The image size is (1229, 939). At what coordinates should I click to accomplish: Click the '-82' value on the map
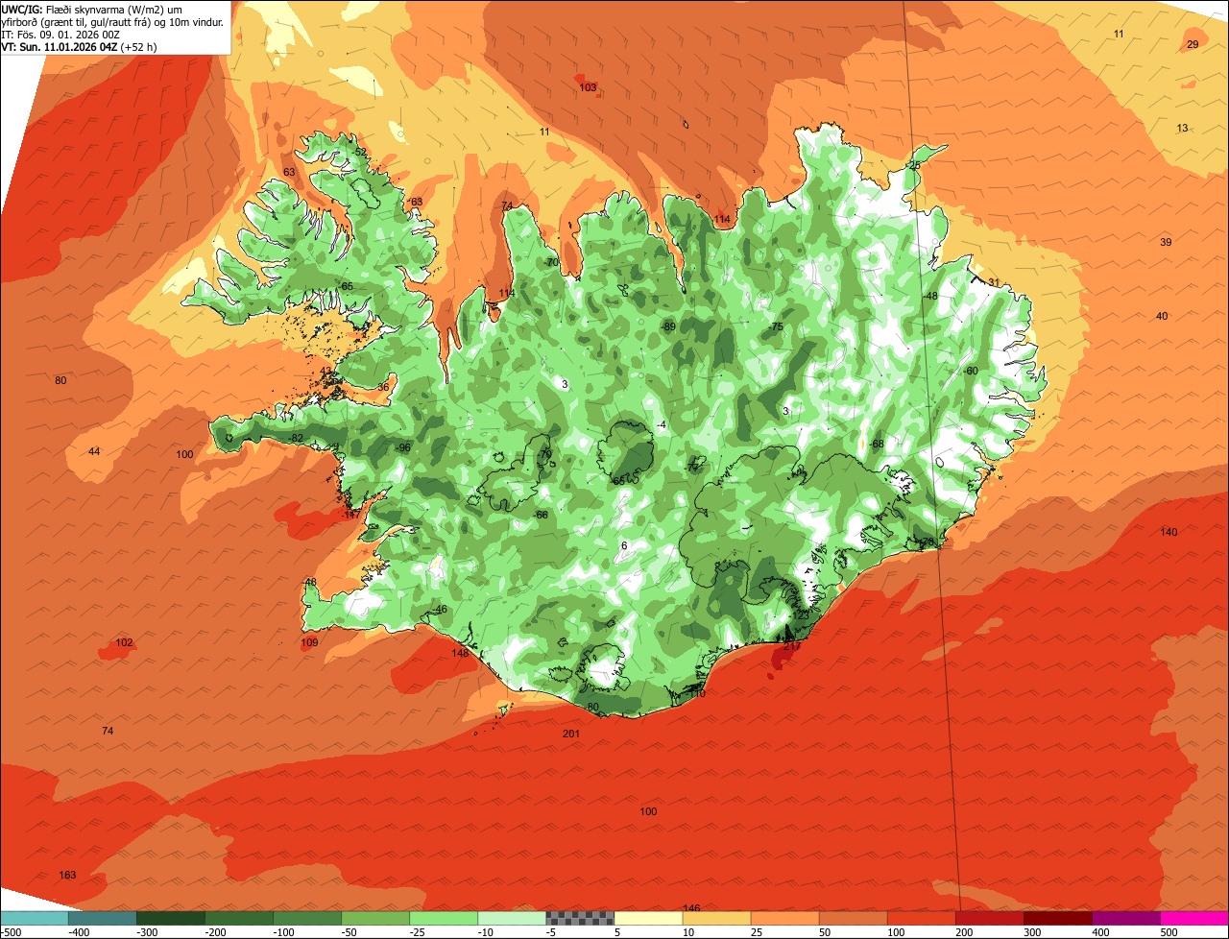click(x=296, y=438)
